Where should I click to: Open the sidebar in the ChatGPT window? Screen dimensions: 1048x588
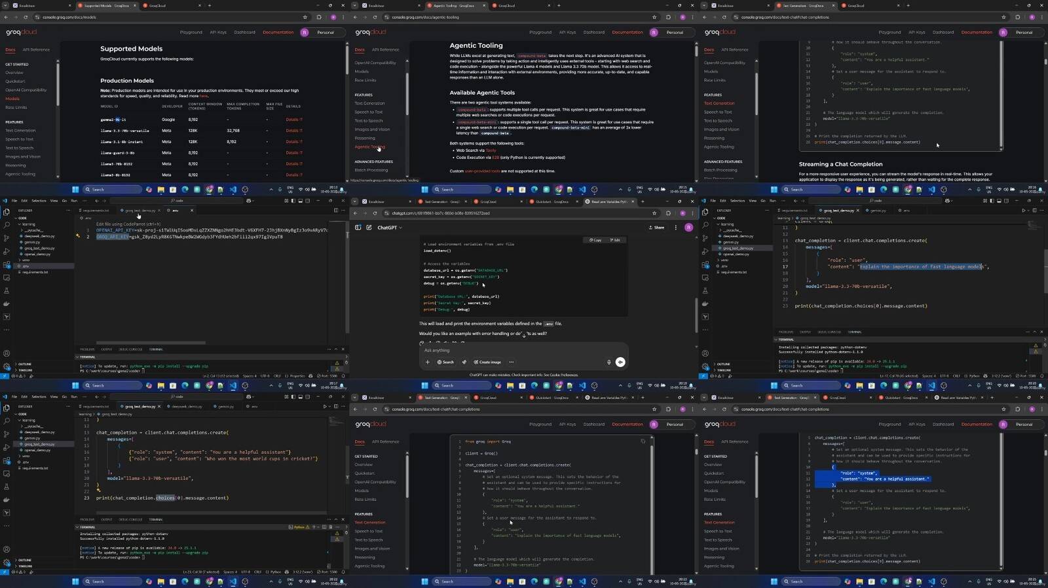tap(358, 228)
